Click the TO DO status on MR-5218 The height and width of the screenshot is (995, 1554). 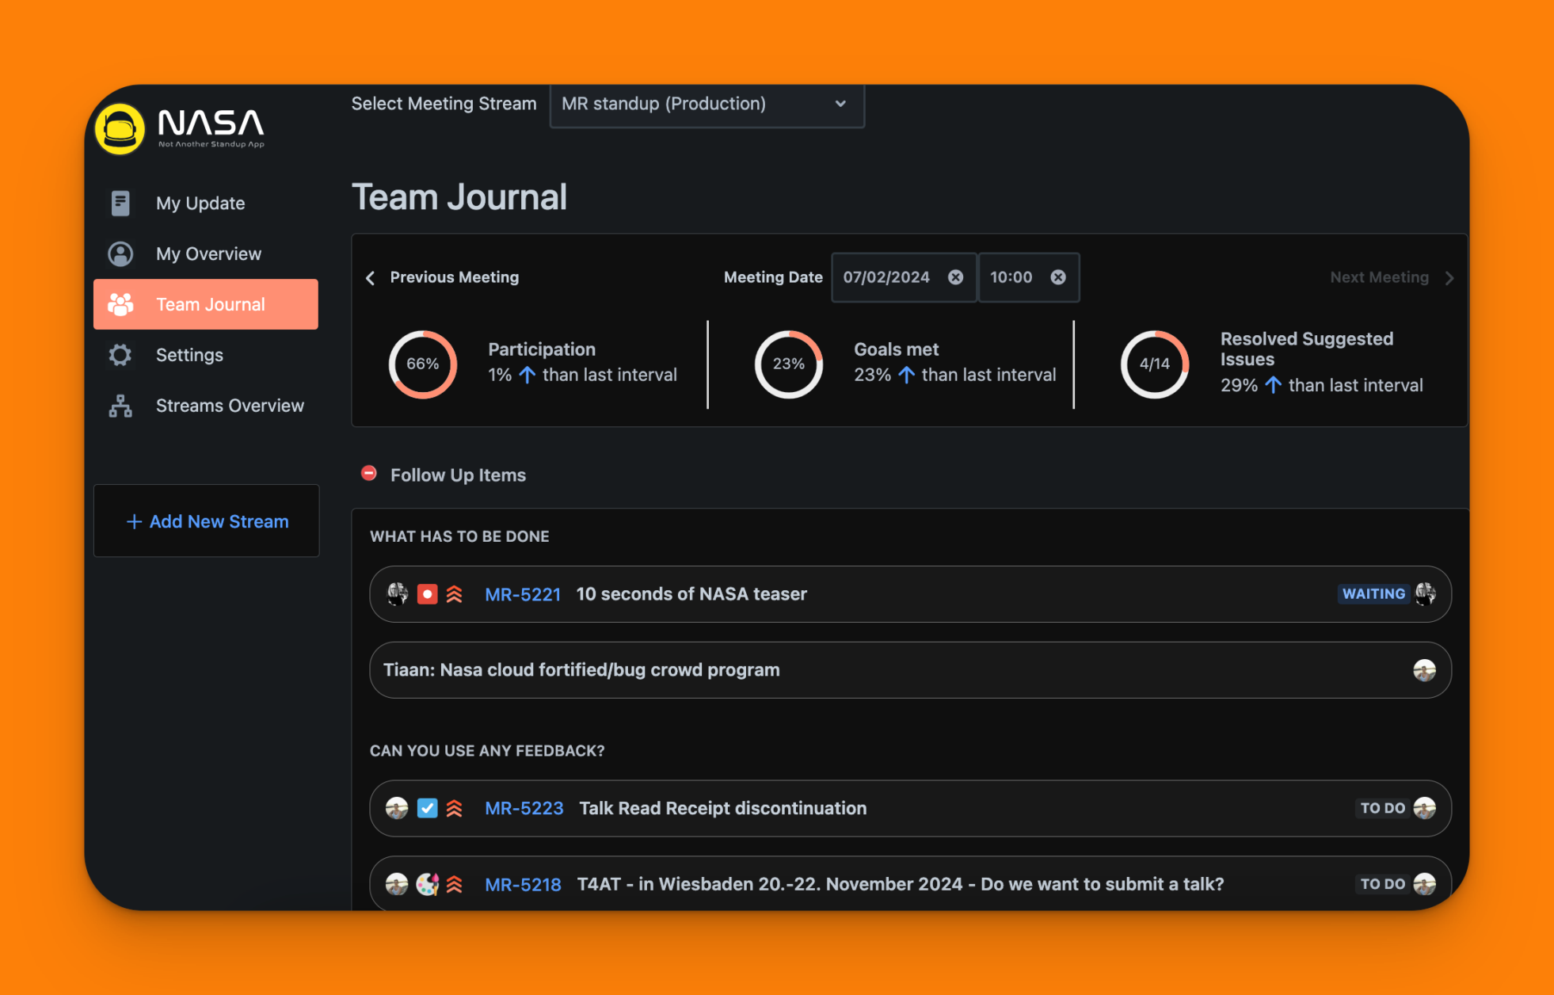coord(1383,884)
